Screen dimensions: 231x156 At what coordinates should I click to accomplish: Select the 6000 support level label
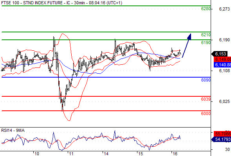pyautogui.click(x=206, y=113)
